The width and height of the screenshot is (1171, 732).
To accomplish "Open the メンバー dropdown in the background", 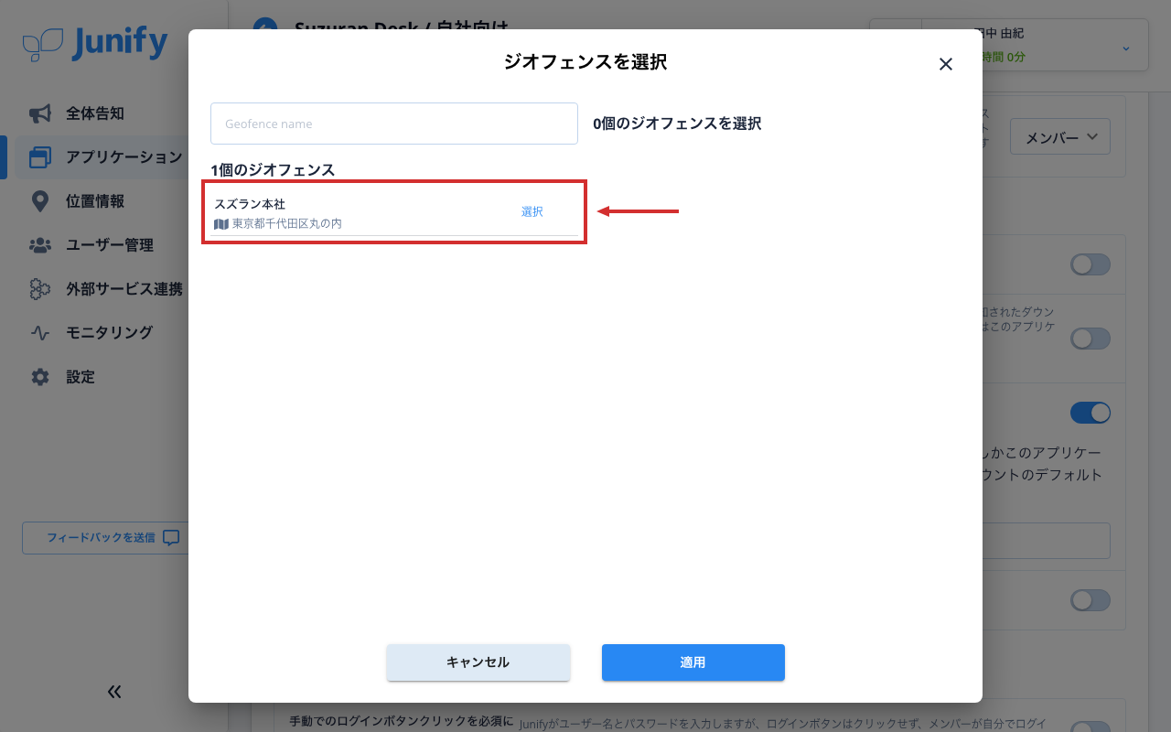I will [x=1060, y=137].
